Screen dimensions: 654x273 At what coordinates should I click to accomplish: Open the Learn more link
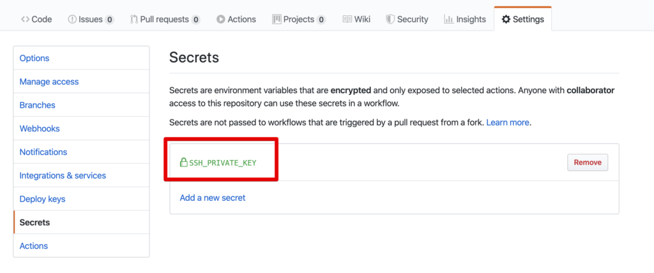tap(508, 122)
